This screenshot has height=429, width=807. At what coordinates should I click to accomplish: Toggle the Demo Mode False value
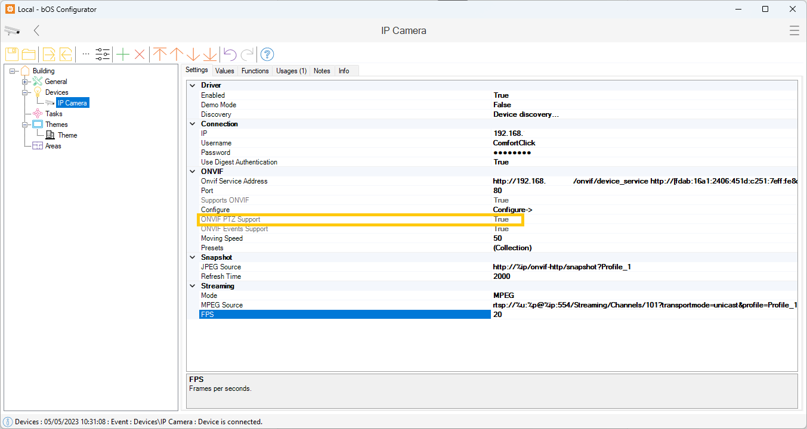coord(502,105)
